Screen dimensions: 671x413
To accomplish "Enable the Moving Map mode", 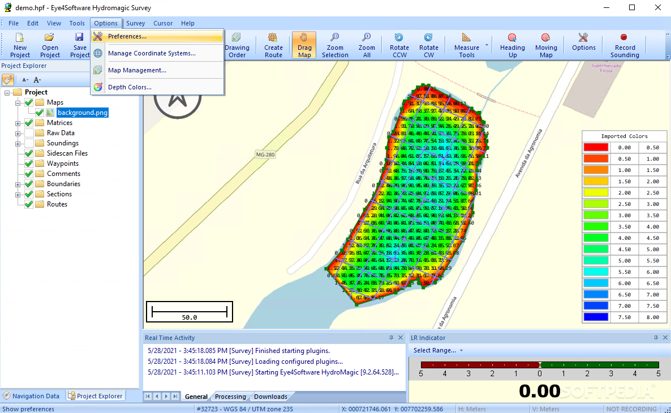I will (546, 45).
